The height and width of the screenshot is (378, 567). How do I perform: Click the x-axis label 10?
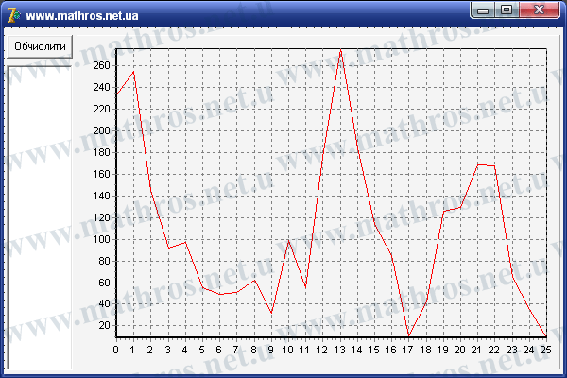click(287, 350)
